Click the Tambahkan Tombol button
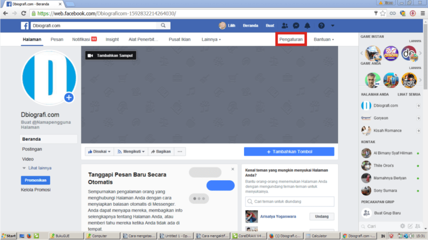 pos(289,151)
